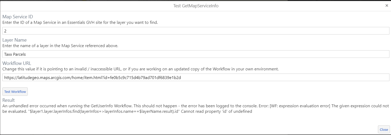Close the dialog with the X icon

(387, 5)
